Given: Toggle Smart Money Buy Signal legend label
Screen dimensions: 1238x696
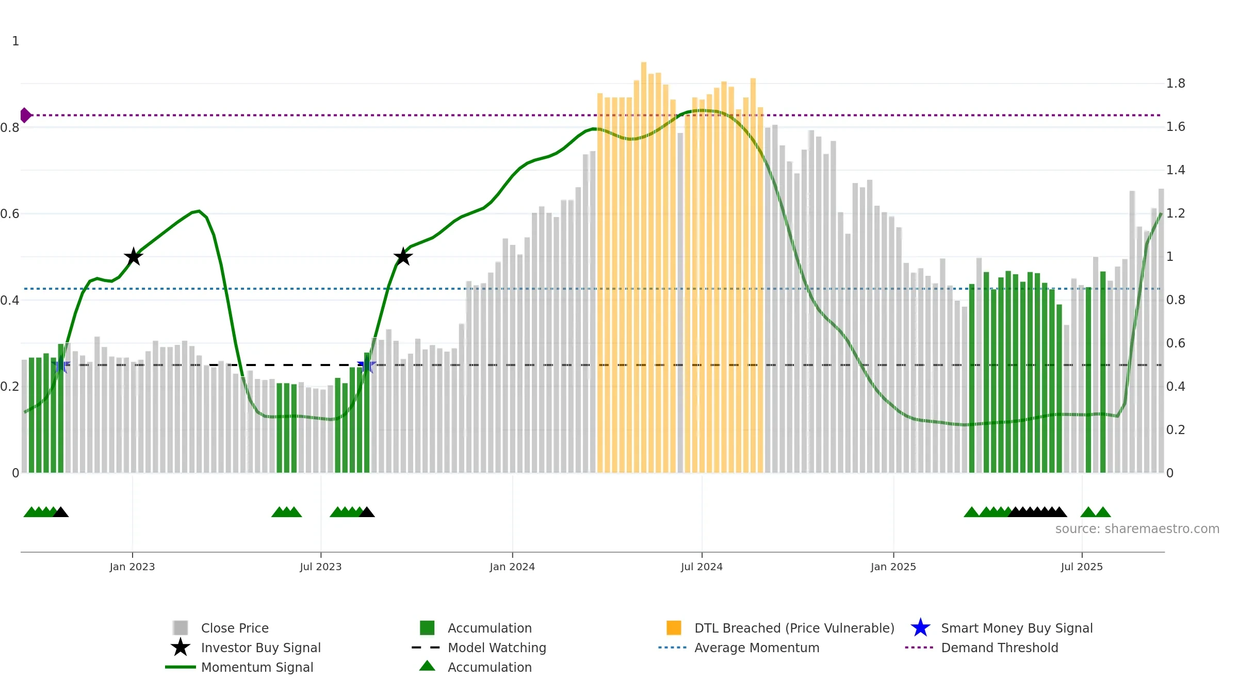Looking at the screenshot, I should point(1017,628).
